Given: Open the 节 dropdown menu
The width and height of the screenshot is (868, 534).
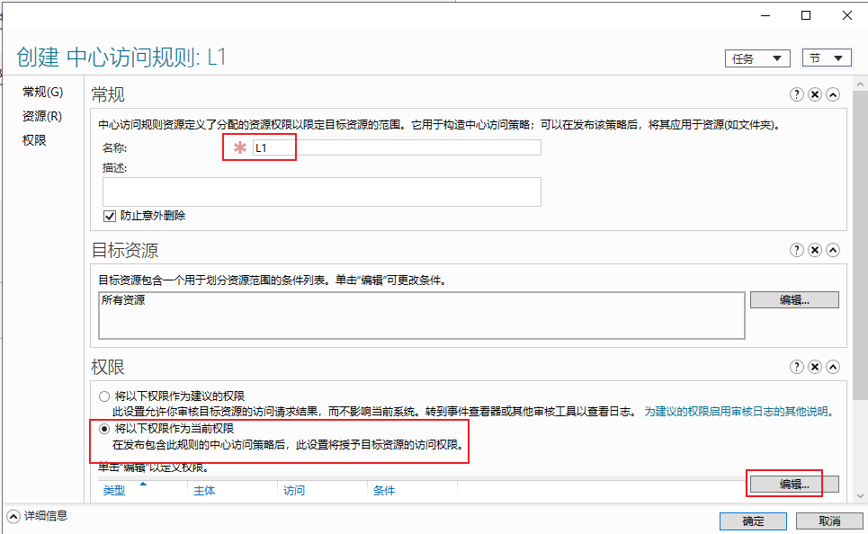Looking at the screenshot, I should 827,58.
